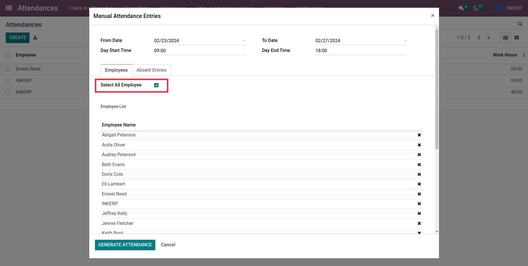
Task: Open the conversations chat icon
Action: [x=461, y=8]
